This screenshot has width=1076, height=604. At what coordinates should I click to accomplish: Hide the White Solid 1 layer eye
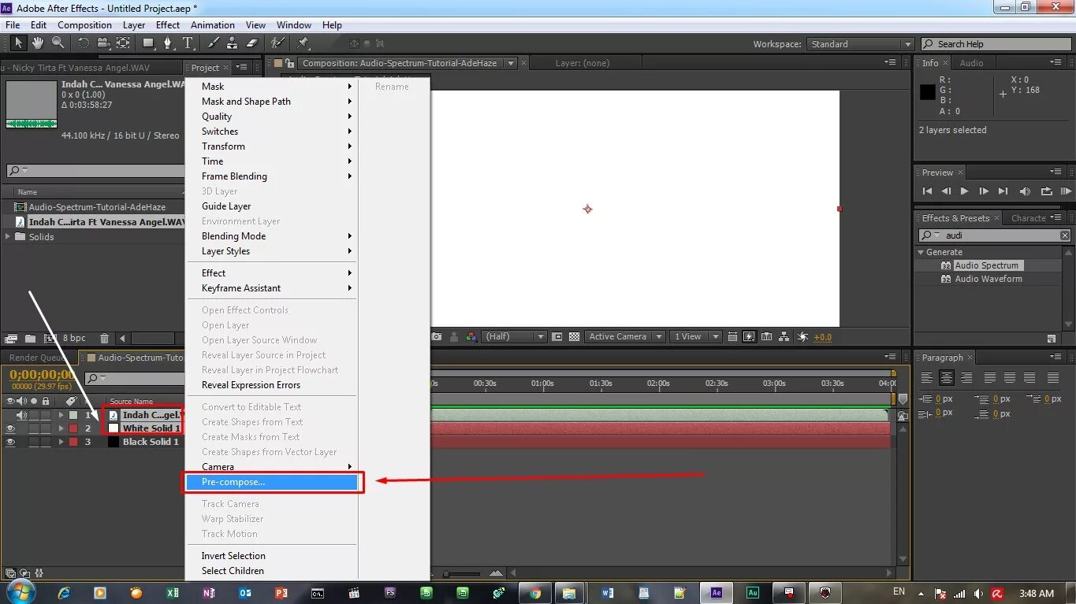10,428
